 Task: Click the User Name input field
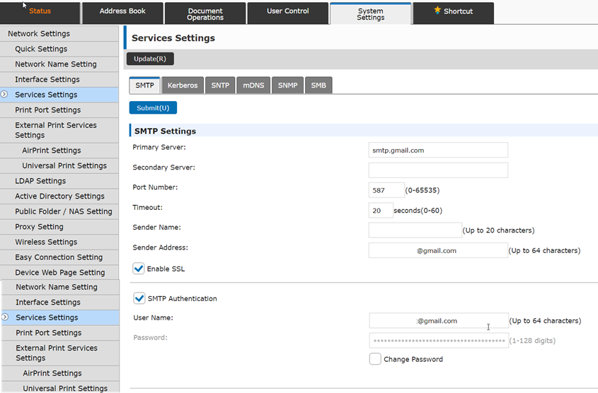pyautogui.click(x=439, y=321)
